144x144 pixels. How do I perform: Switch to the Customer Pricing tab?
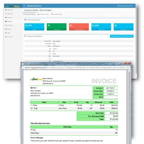(56, 14)
